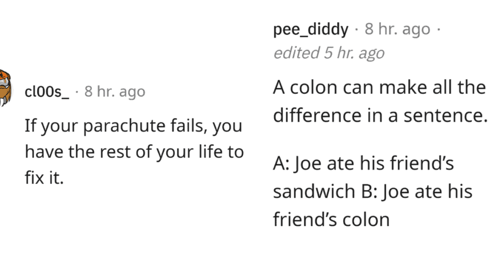503x263 pixels.
Task: Open the cl00s_ user profile link
Action: tap(47, 92)
